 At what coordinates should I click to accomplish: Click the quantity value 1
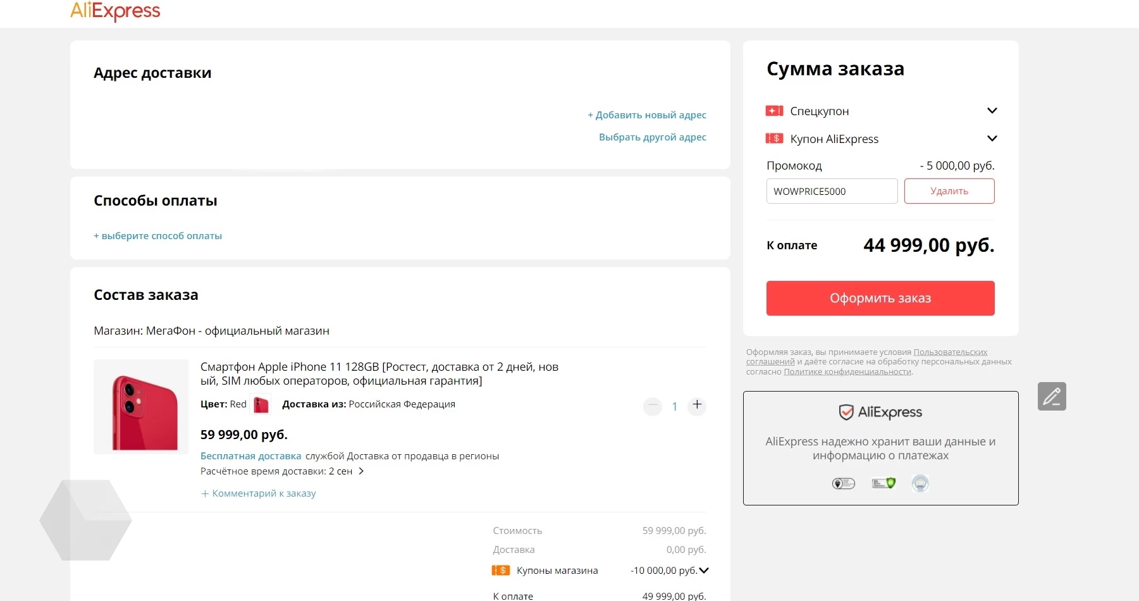pyautogui.click(x=675, y=406)
